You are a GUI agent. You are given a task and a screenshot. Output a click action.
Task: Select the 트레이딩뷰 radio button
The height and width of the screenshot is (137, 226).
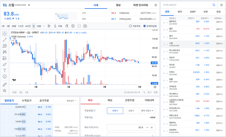point(145,26)
